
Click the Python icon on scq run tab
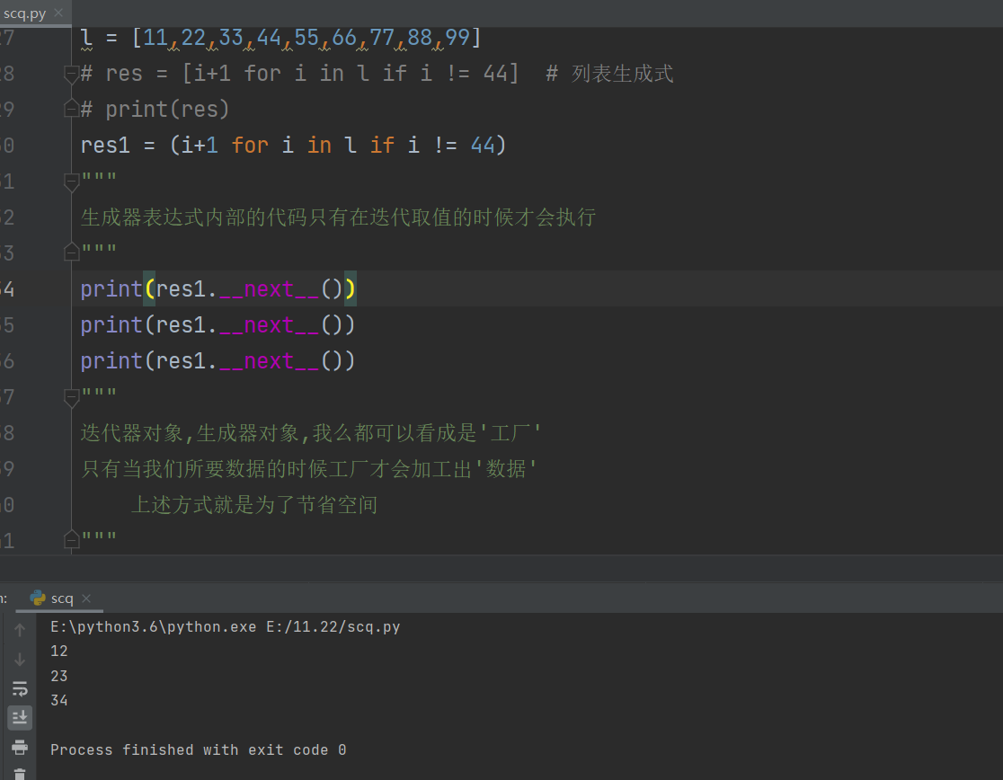[38, 598]
